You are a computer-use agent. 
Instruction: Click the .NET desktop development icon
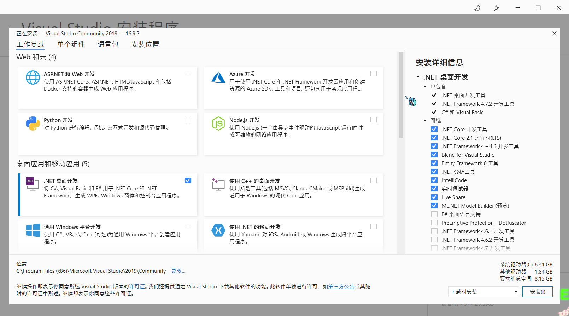click(32, 184)
